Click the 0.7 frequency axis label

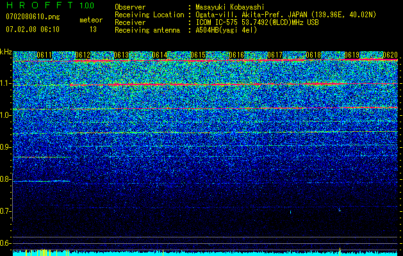[5, 211]
